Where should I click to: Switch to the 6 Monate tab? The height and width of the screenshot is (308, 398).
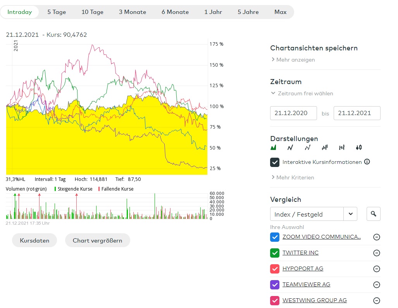[x=175, y=12]
